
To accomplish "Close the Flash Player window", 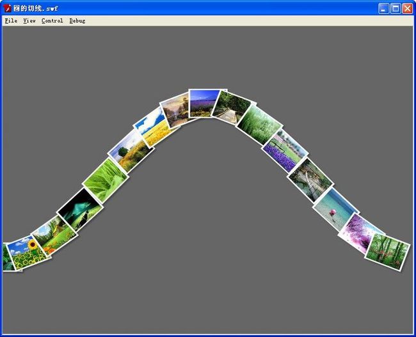I will [408, 8].
